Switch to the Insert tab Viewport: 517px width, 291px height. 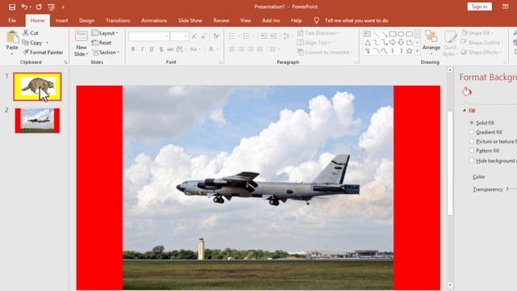61,20
